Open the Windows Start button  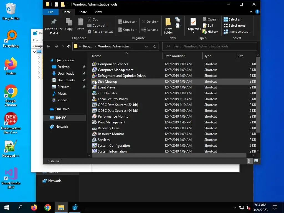pyautogui.click(x=7, y=207)
